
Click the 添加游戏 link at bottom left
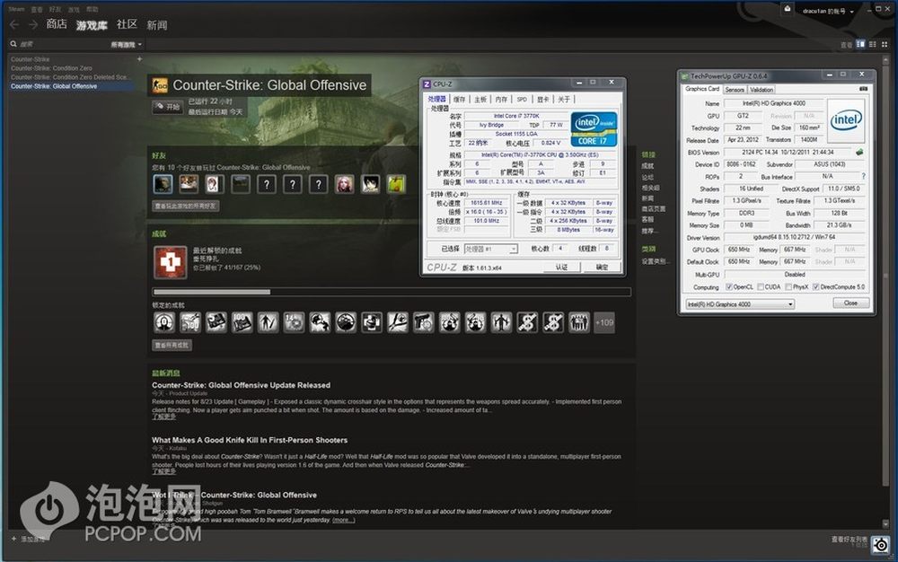point(31,539)
